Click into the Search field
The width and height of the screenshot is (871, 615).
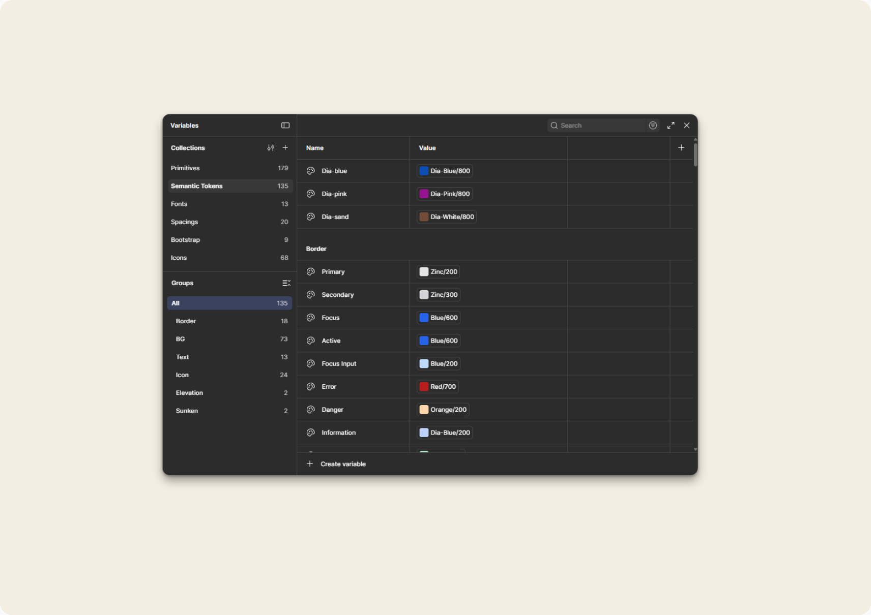pos(596,126)
